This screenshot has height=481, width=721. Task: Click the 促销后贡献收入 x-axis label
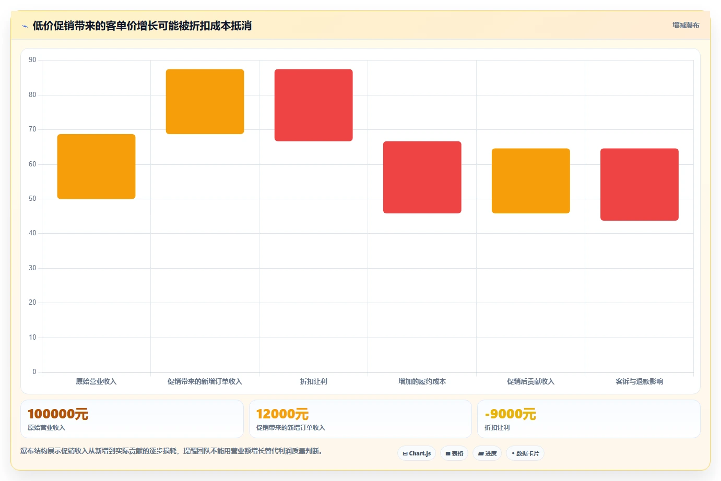[x=530, y=381]
